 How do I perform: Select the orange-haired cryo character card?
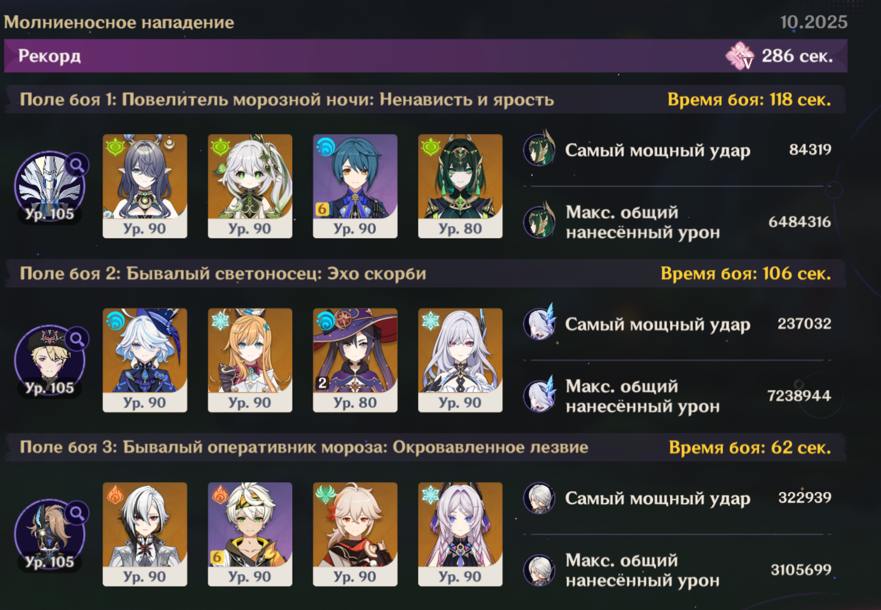250,360
